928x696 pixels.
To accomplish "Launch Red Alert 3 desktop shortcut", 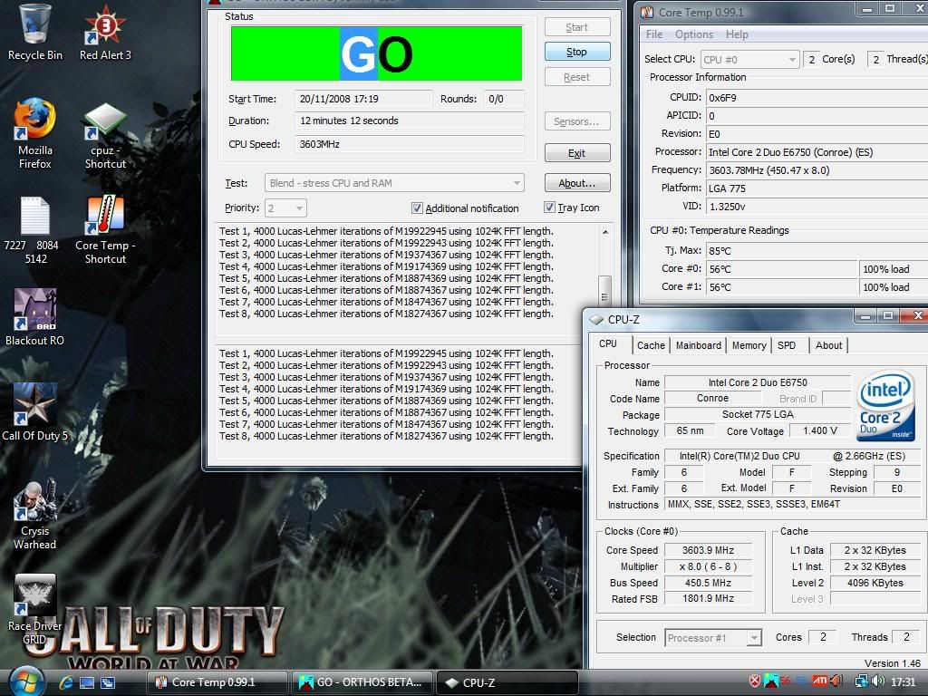I will pyautogui.click(x=105, y=25).
